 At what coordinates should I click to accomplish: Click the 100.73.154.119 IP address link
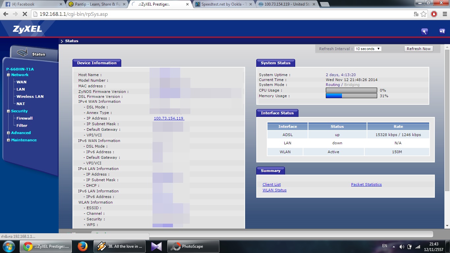tap(169, 118)
